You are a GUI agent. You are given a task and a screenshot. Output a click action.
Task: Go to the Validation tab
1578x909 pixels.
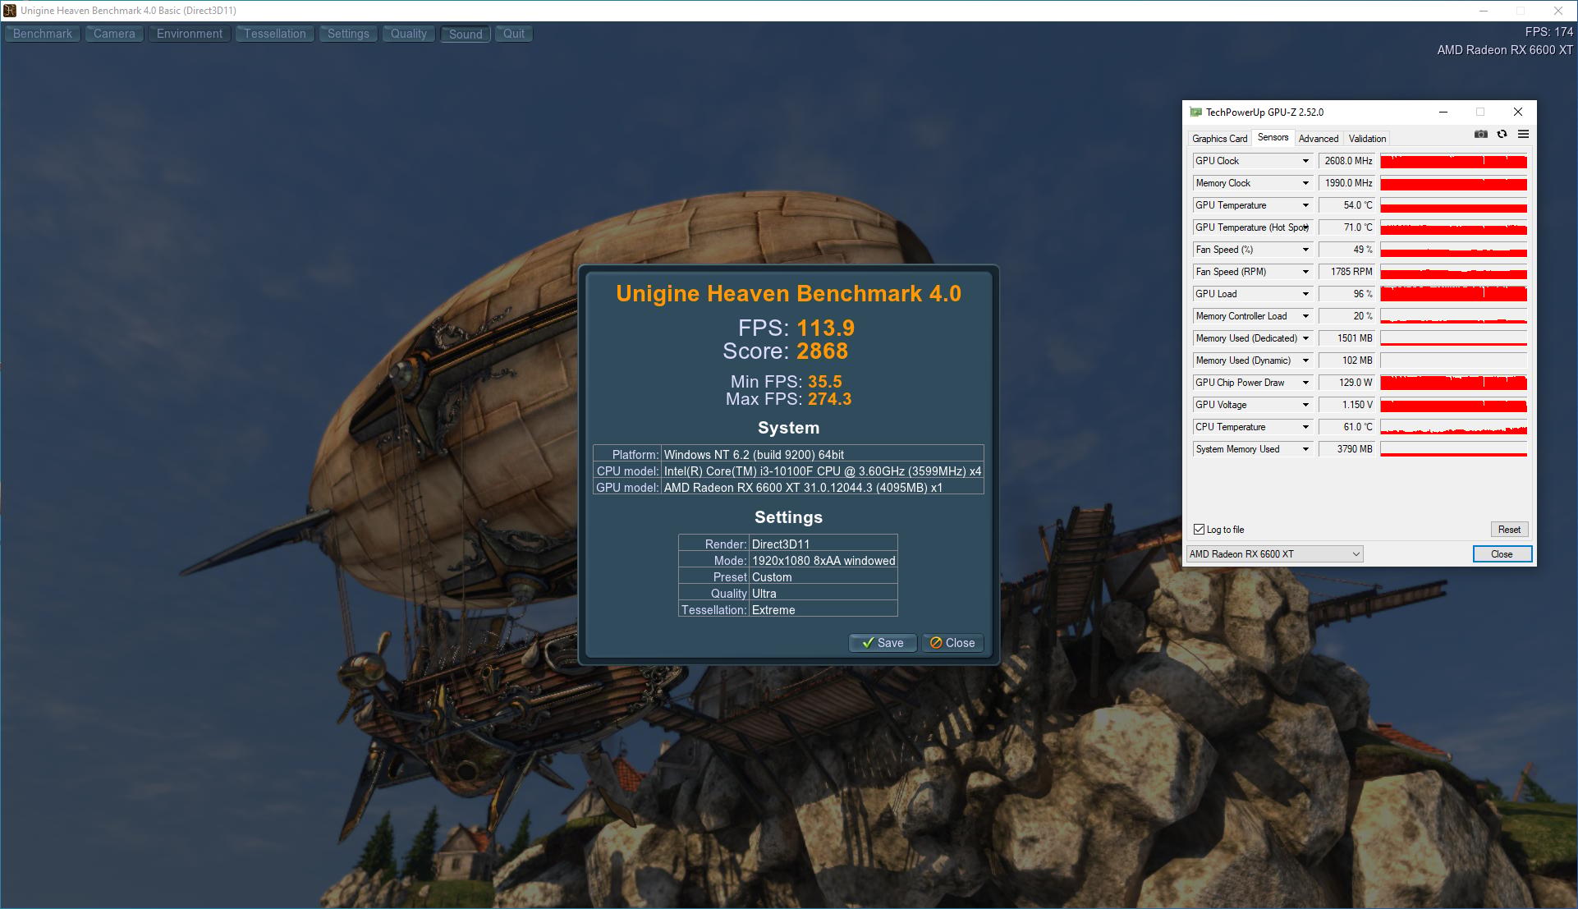[1367, 139]
